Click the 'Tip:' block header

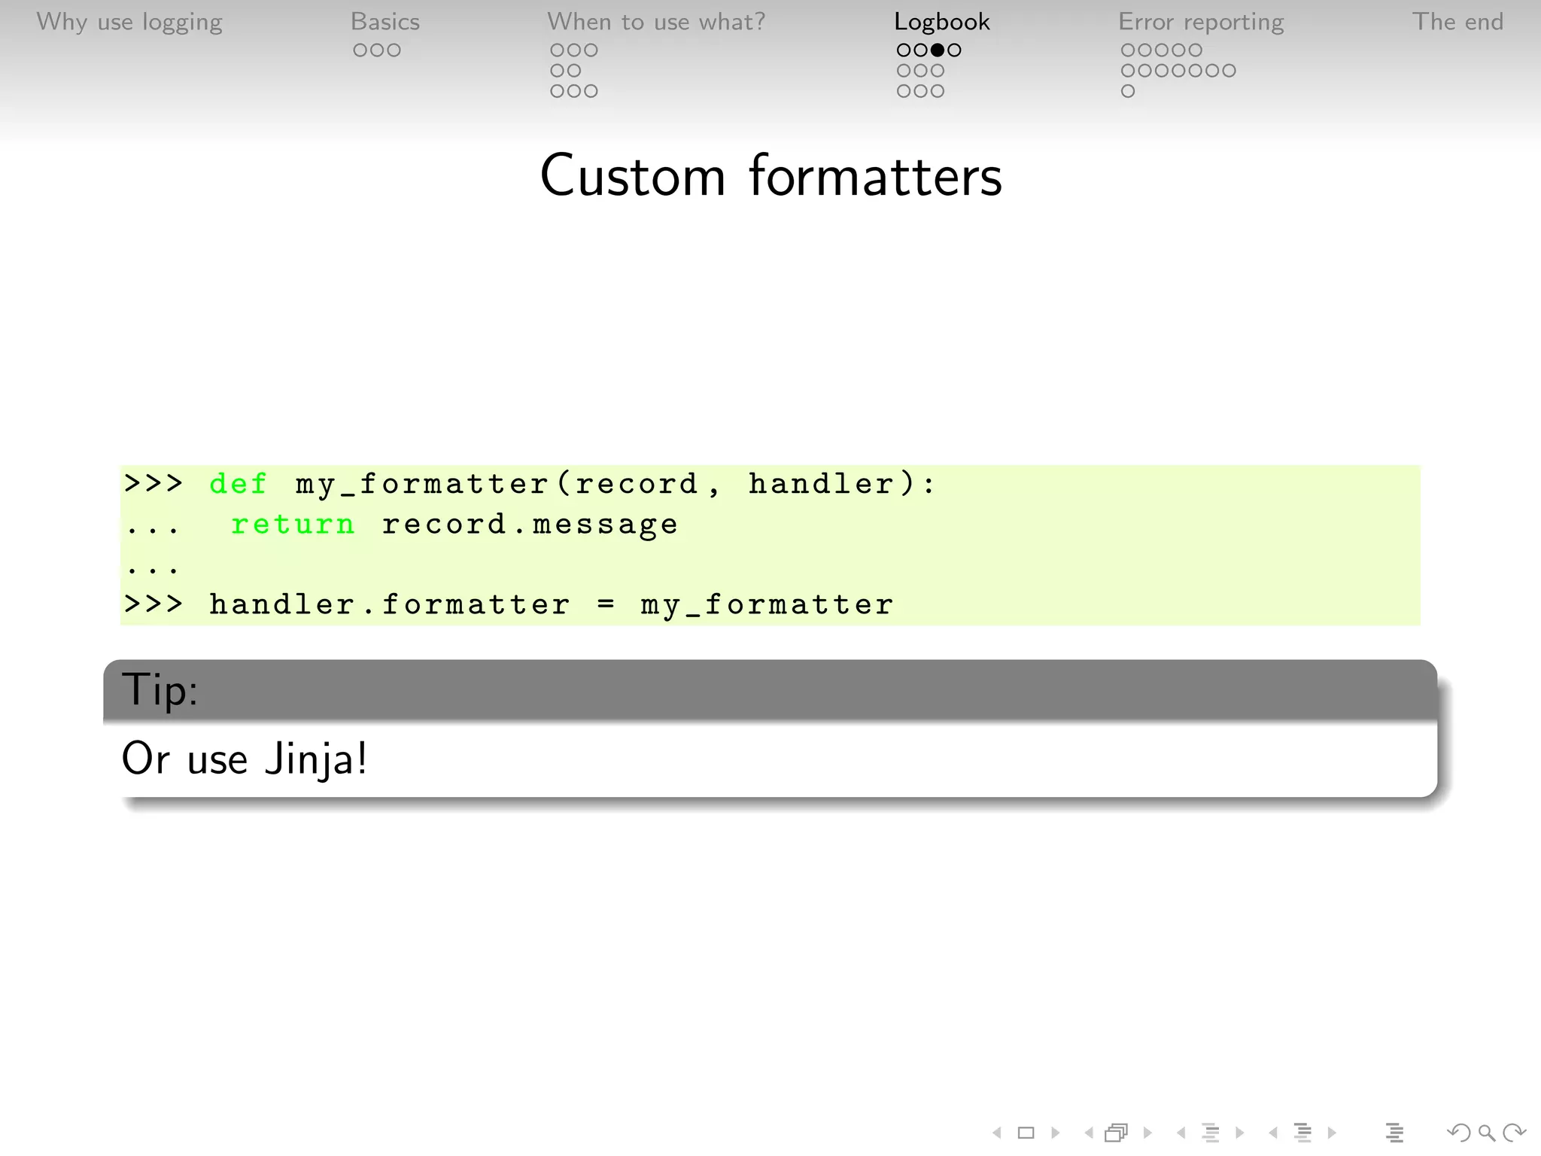click(770, 689)
